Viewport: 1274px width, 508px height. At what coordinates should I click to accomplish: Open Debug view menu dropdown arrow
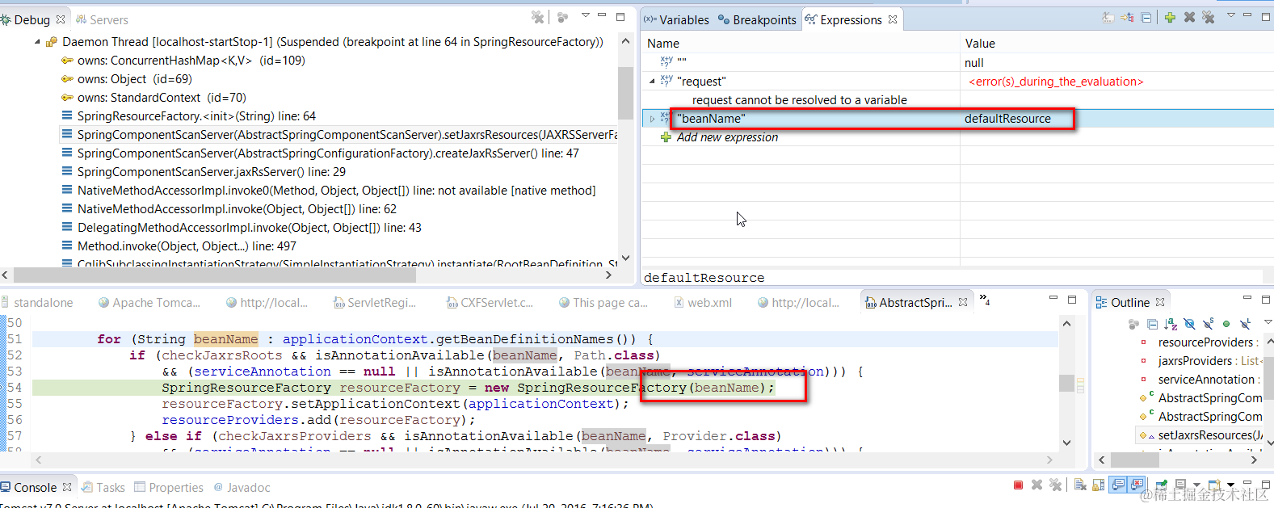click(586, 15)
